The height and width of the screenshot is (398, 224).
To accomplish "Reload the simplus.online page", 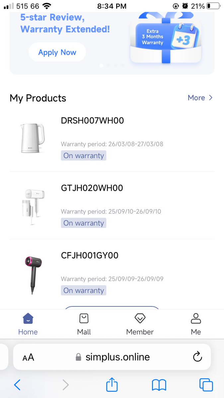I will (197, 357).
